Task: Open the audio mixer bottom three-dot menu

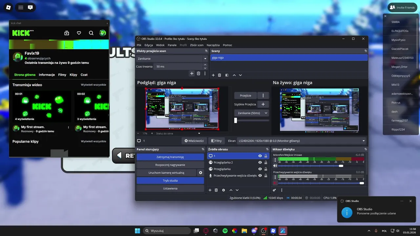Action: (282, 190)
